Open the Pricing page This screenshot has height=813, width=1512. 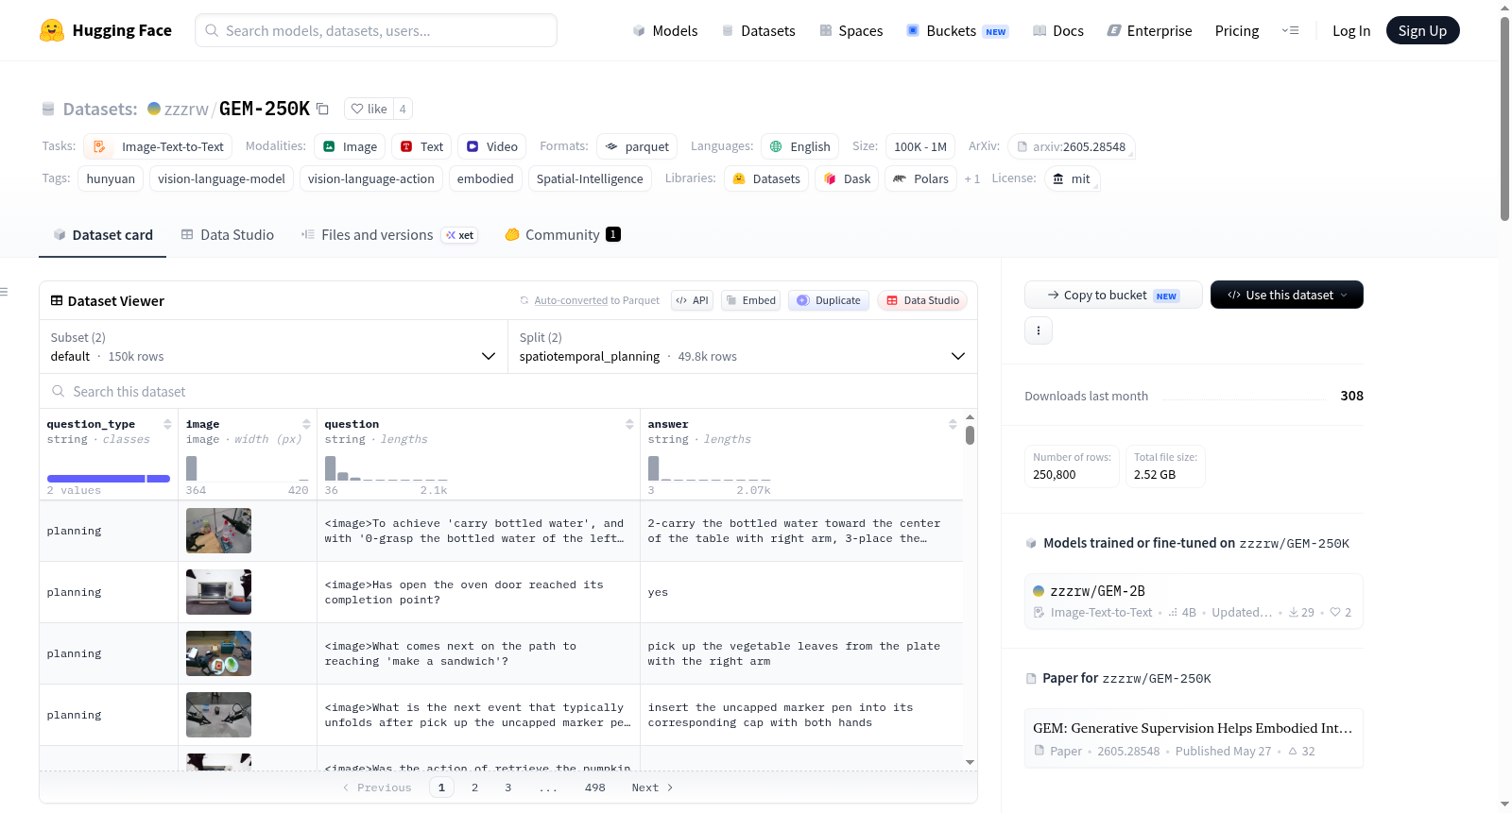coord(1237,30)
